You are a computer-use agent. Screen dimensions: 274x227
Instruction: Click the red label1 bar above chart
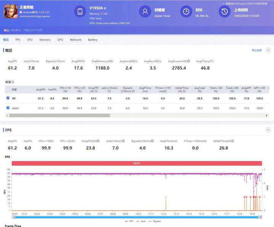[137, 163]
